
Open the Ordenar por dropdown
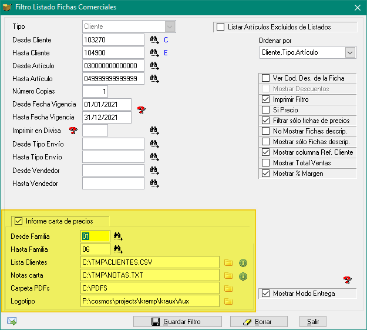(350, 53)
